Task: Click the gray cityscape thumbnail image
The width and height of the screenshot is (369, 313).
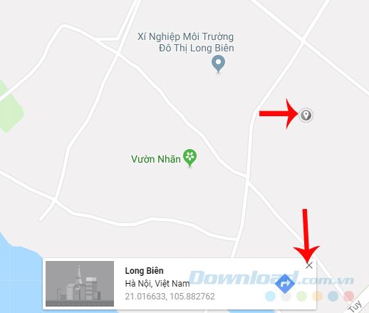Action: [80, 284]
